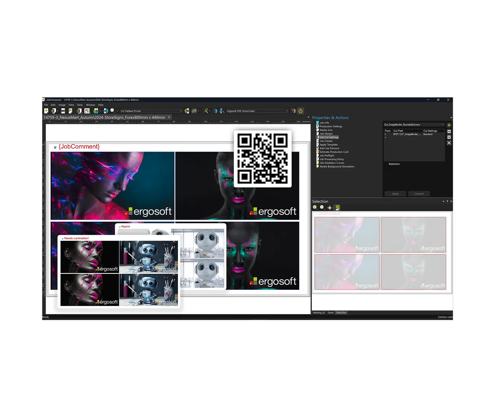
Task: Click the dropdown arrow beside the import icon
Action: coord(57,111)
